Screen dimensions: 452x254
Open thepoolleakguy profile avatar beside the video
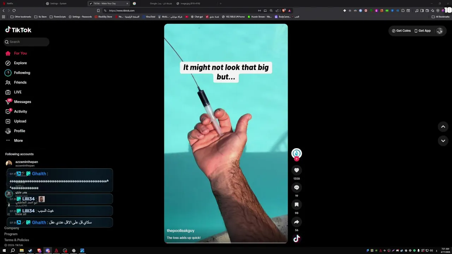coord(296,153)
